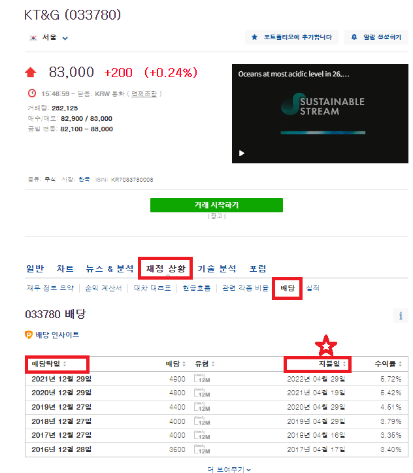Screen dimensions: 413x473
Task: Click the bell icon in the alert button
Action: [354, 37]
